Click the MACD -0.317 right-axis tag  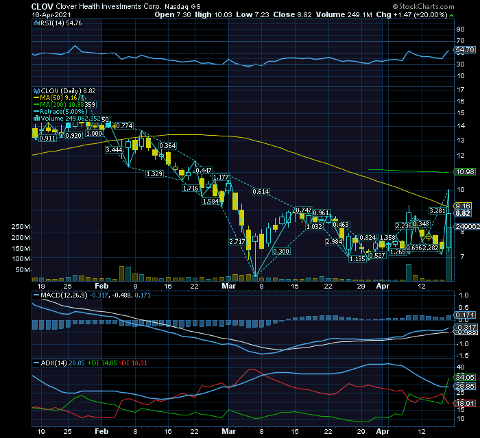click(466, 327)
